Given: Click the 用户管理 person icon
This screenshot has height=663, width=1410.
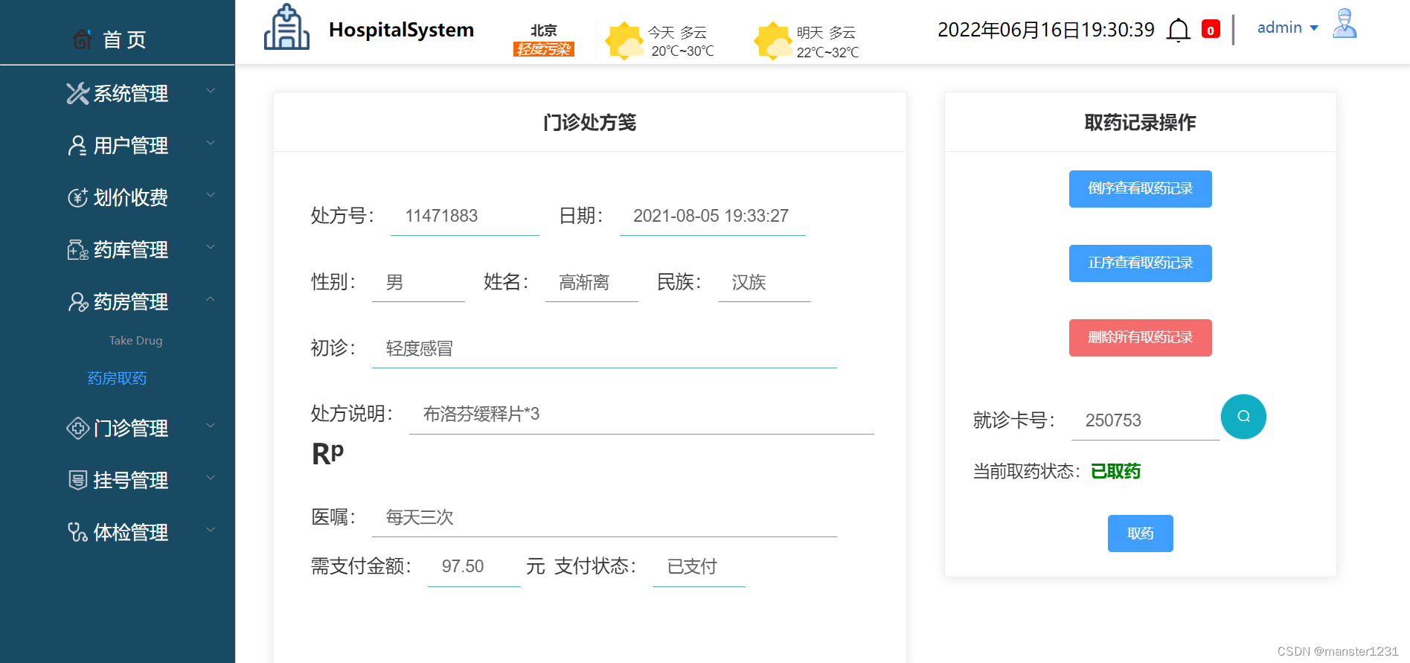Looking at the screenshot, I should 77,145.
